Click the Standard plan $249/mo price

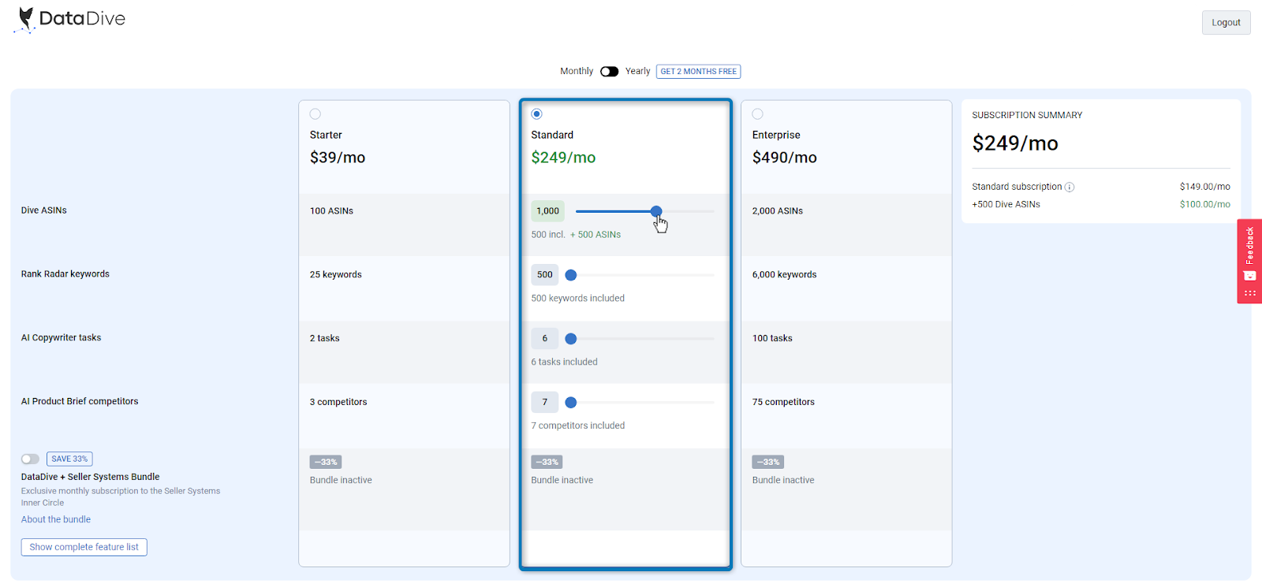click(563, 158)
